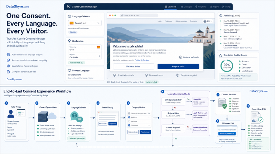Select the Language displayed: Spanish audit entry
Screen dimensions: 275x154
pyautogui.click(x=236, y=23)
